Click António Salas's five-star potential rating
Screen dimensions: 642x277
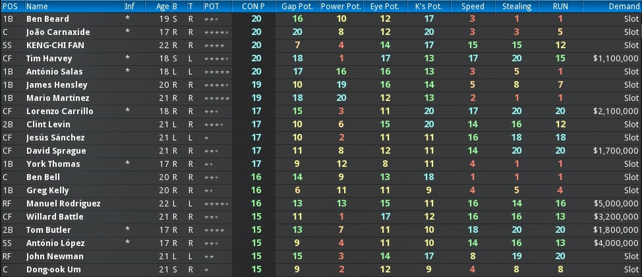coord(217,72)
